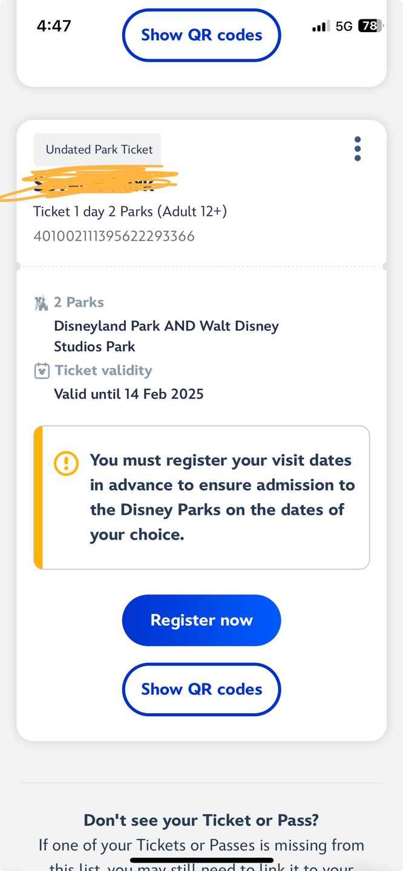
Task: Tap the castle icon beside 2 Parks
Action: (x=41, y=302)
